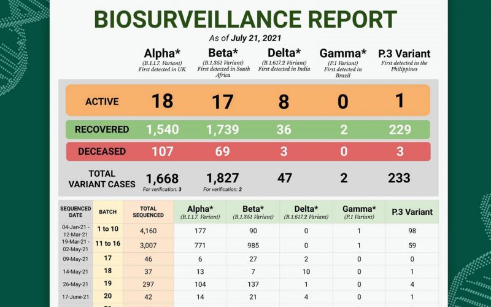Click the deceased Beta count 69
This screenshot has height=307, width=491.
[223, 151]
